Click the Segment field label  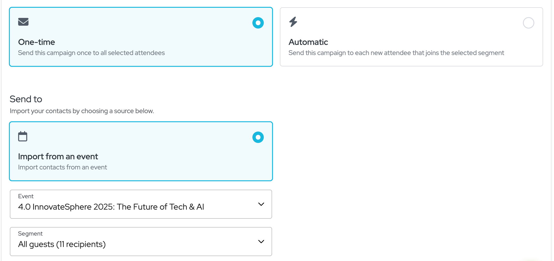pos(30,234)
